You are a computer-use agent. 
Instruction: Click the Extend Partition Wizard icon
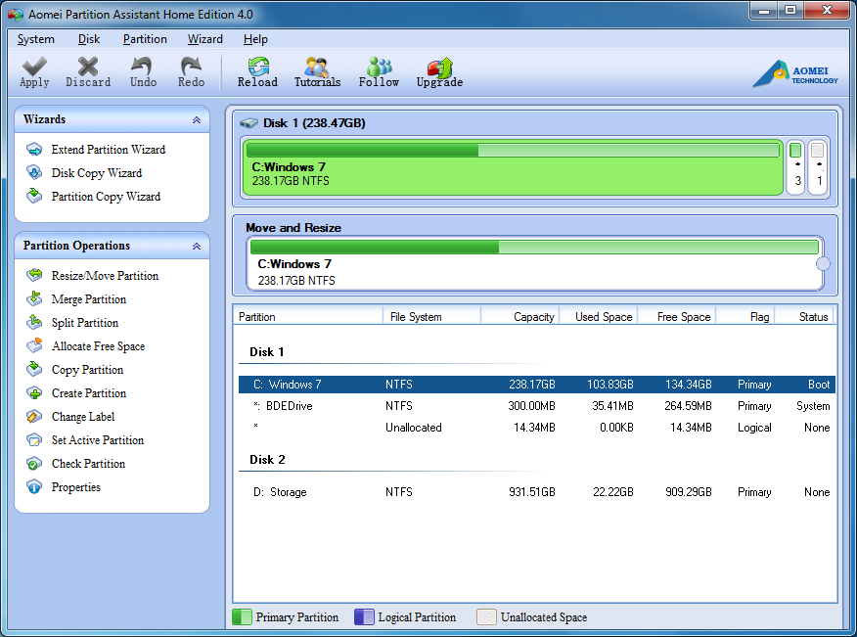34,150
